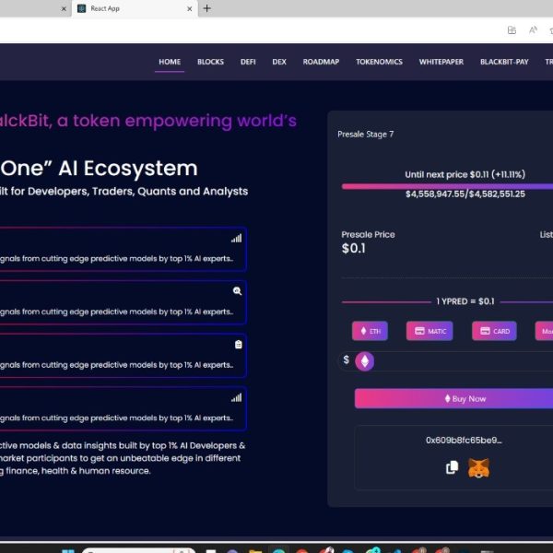Open a new browser tab

click(x=207, y=8)
